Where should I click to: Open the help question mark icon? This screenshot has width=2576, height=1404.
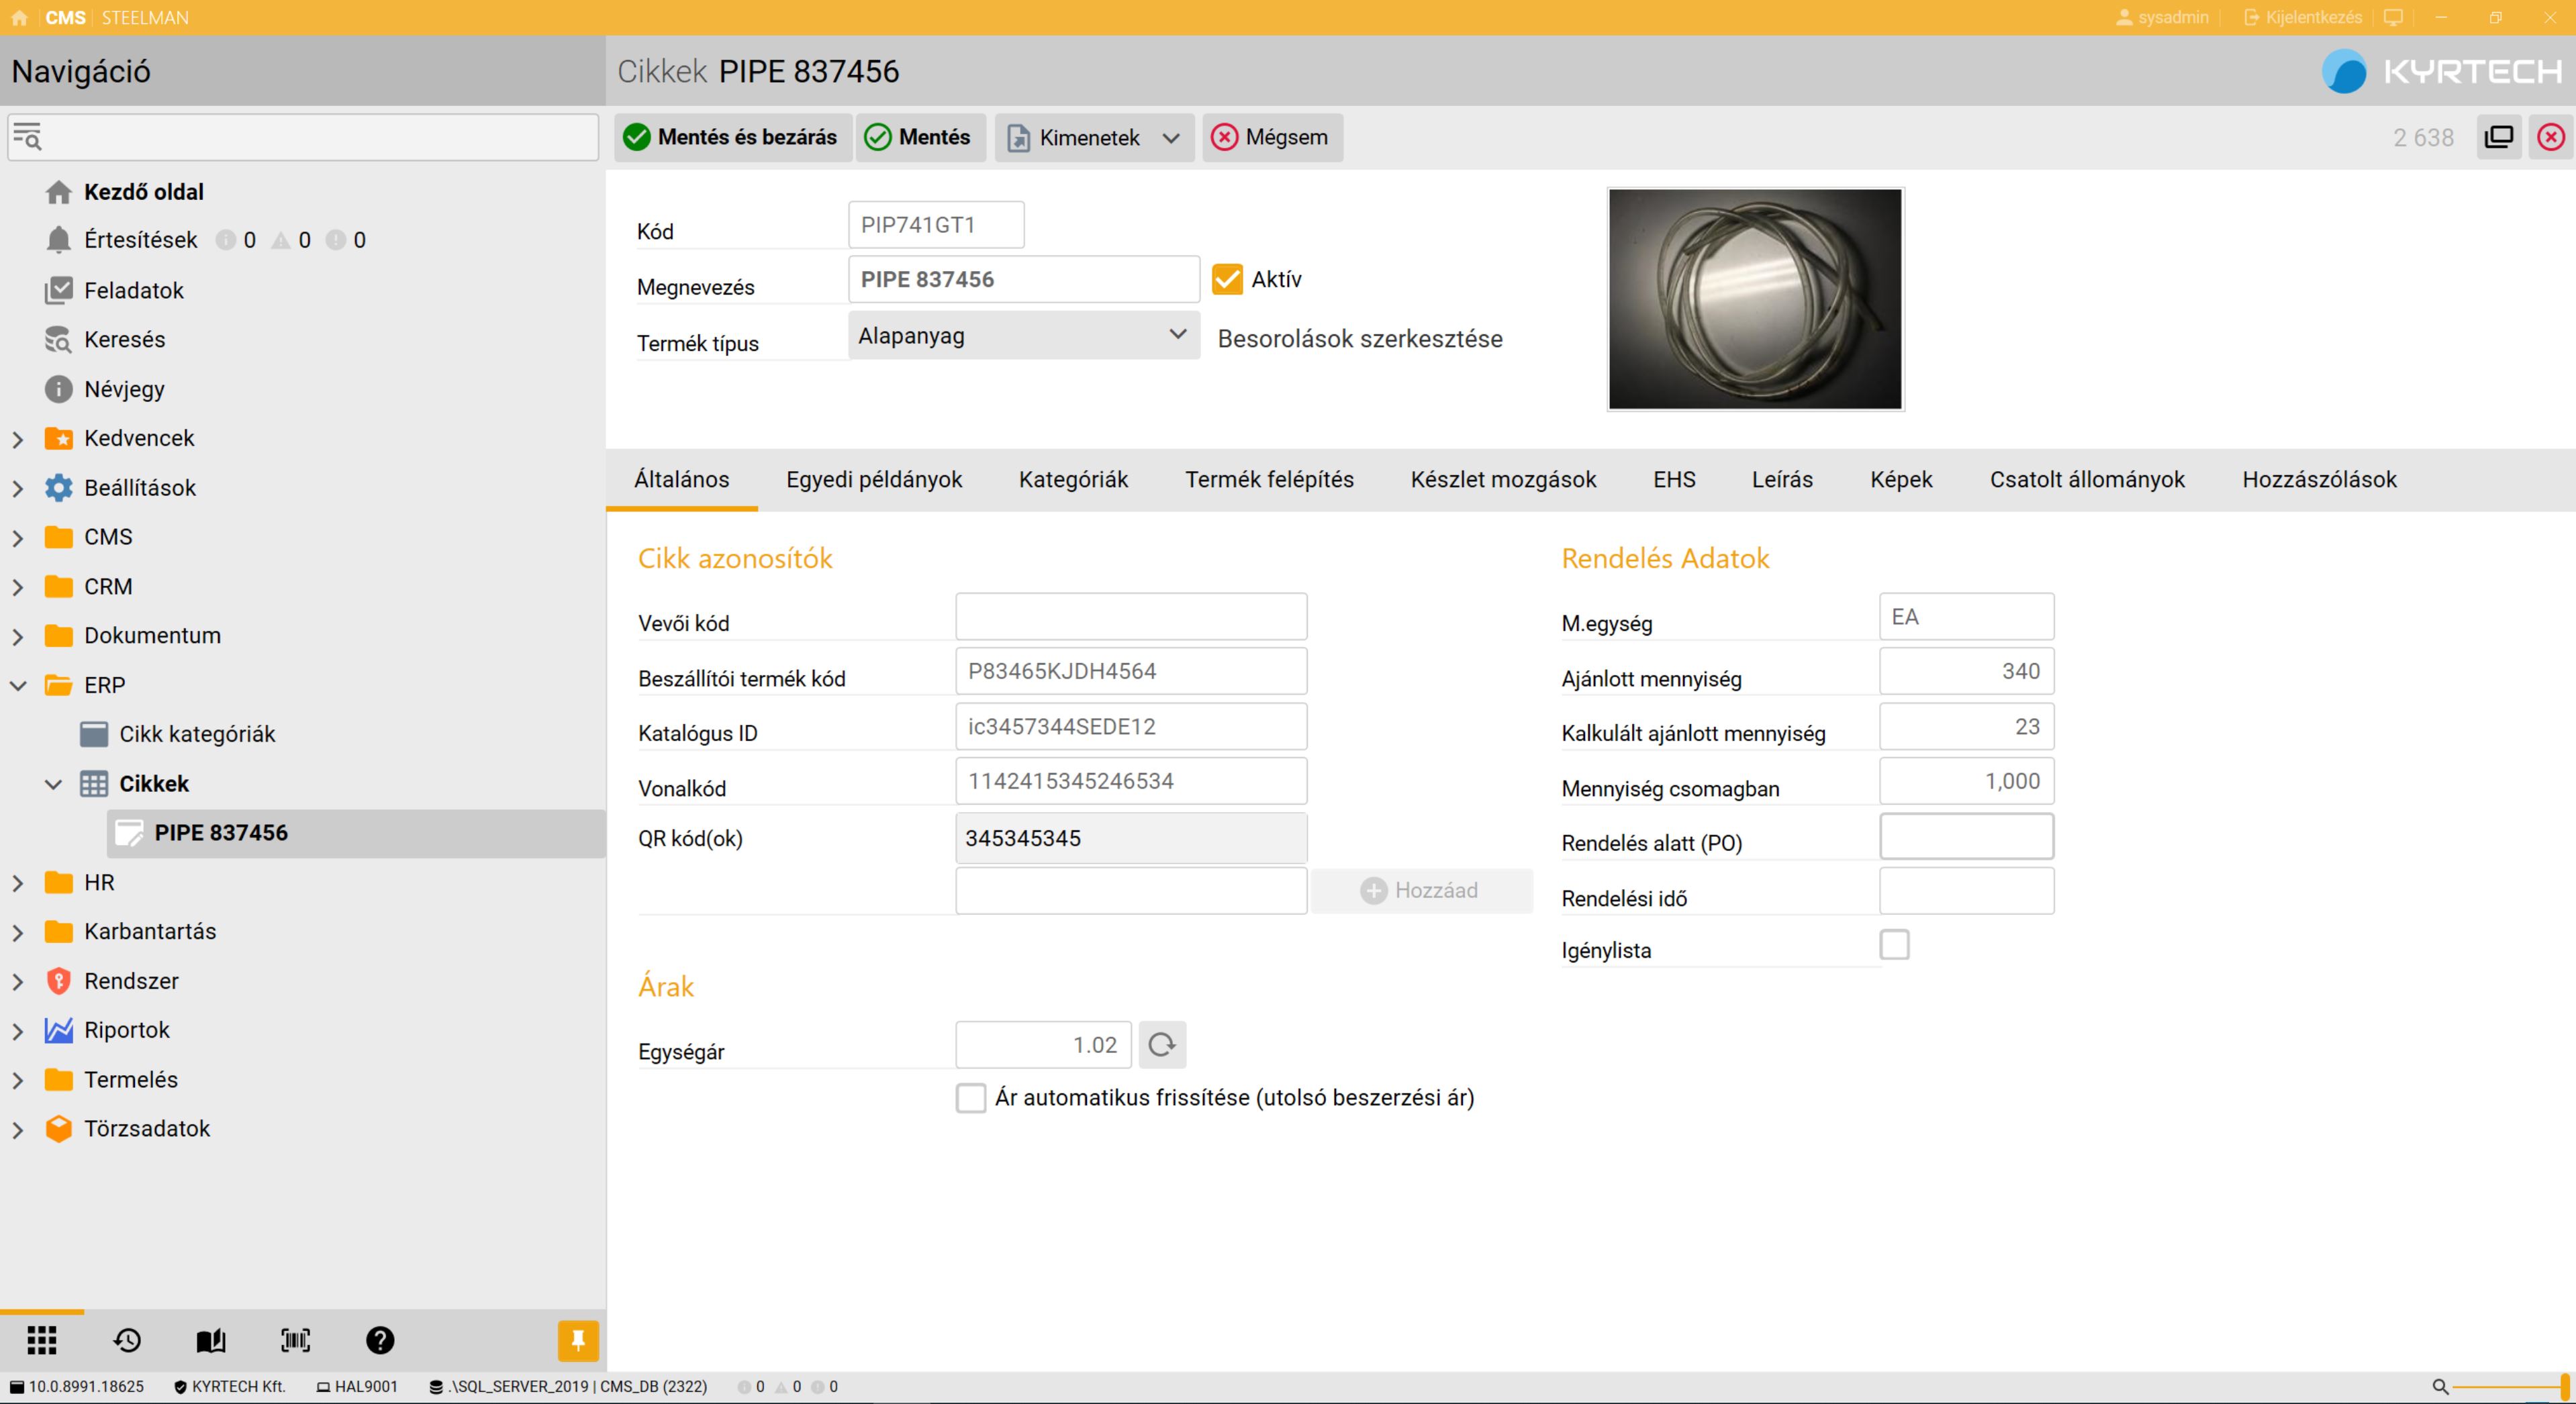[380, 1340]
